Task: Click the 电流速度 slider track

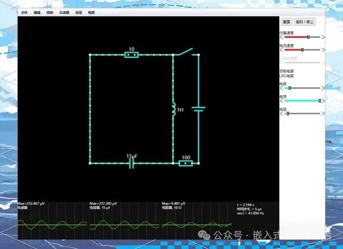Action: coord(302,50)
